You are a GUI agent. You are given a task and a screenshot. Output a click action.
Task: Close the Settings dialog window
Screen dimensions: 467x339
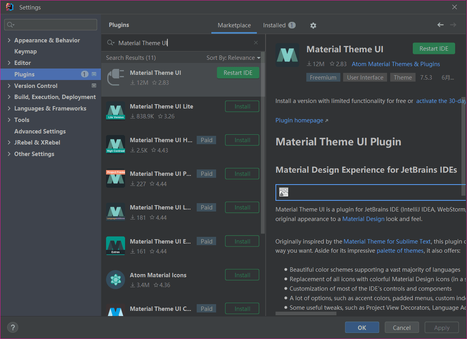click(x=454, y=7)
